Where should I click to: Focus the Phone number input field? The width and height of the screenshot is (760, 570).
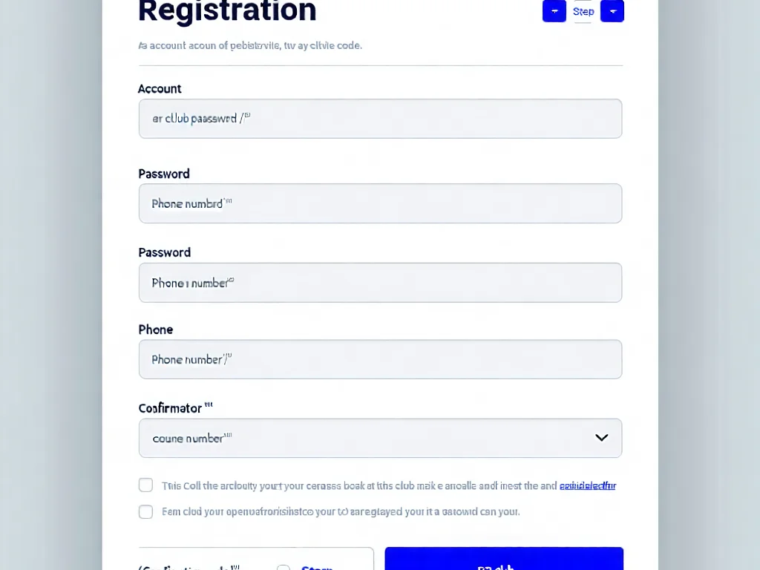point(380,359)
